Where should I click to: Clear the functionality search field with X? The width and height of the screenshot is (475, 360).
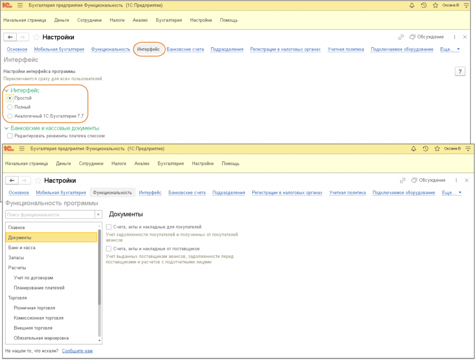[98, 214]
